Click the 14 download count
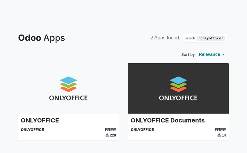Viewport: 247px width, 153px height. coord(224,135)
